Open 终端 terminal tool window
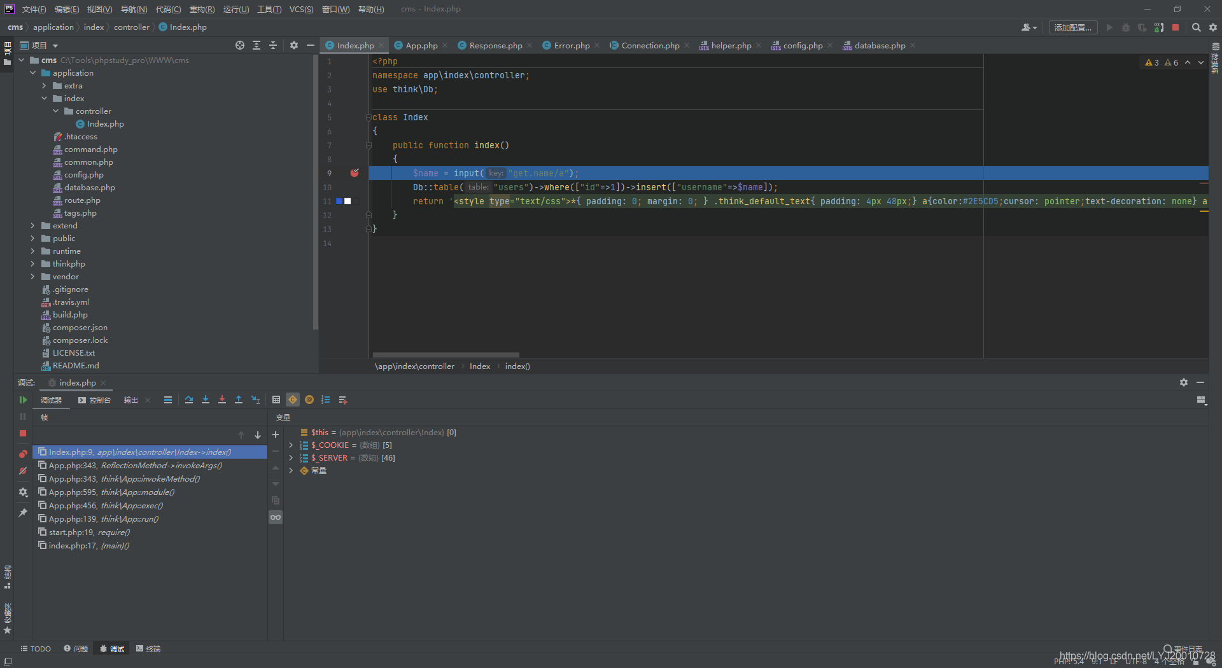This screenshot has height=668, width=1222. click(x=148, y=649)
